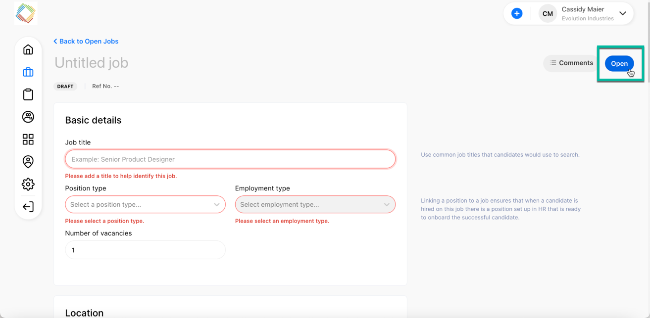Screen dimensions: 650x318
Task: Open the grid dashboard sidebar icon
Action: [28, 139]
